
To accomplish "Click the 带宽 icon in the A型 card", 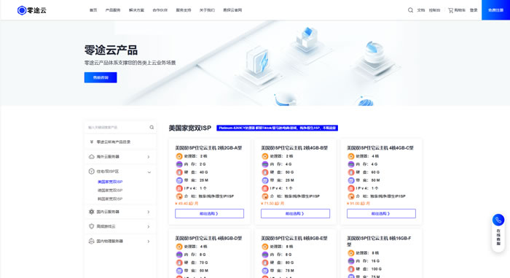I will 179,180.
